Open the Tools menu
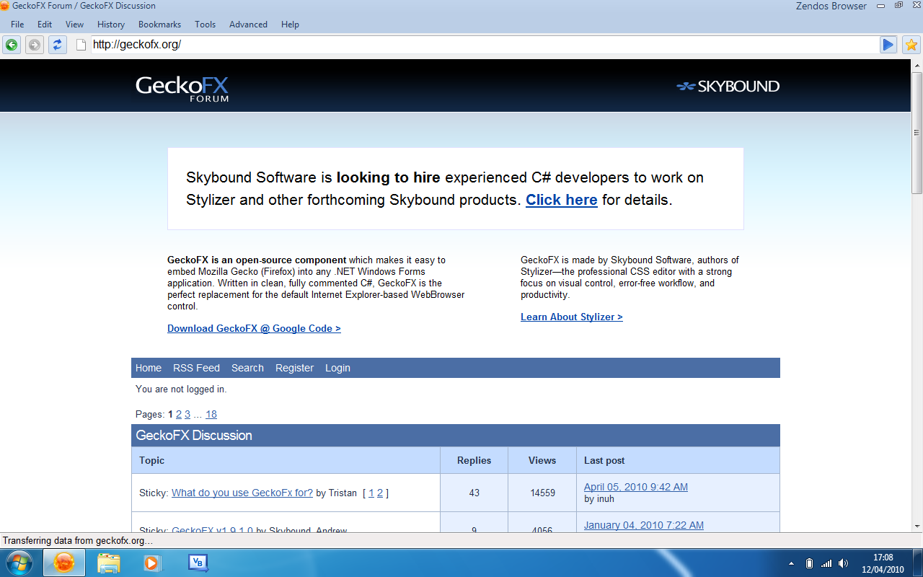923x577 pixels. tap(206, 24)
